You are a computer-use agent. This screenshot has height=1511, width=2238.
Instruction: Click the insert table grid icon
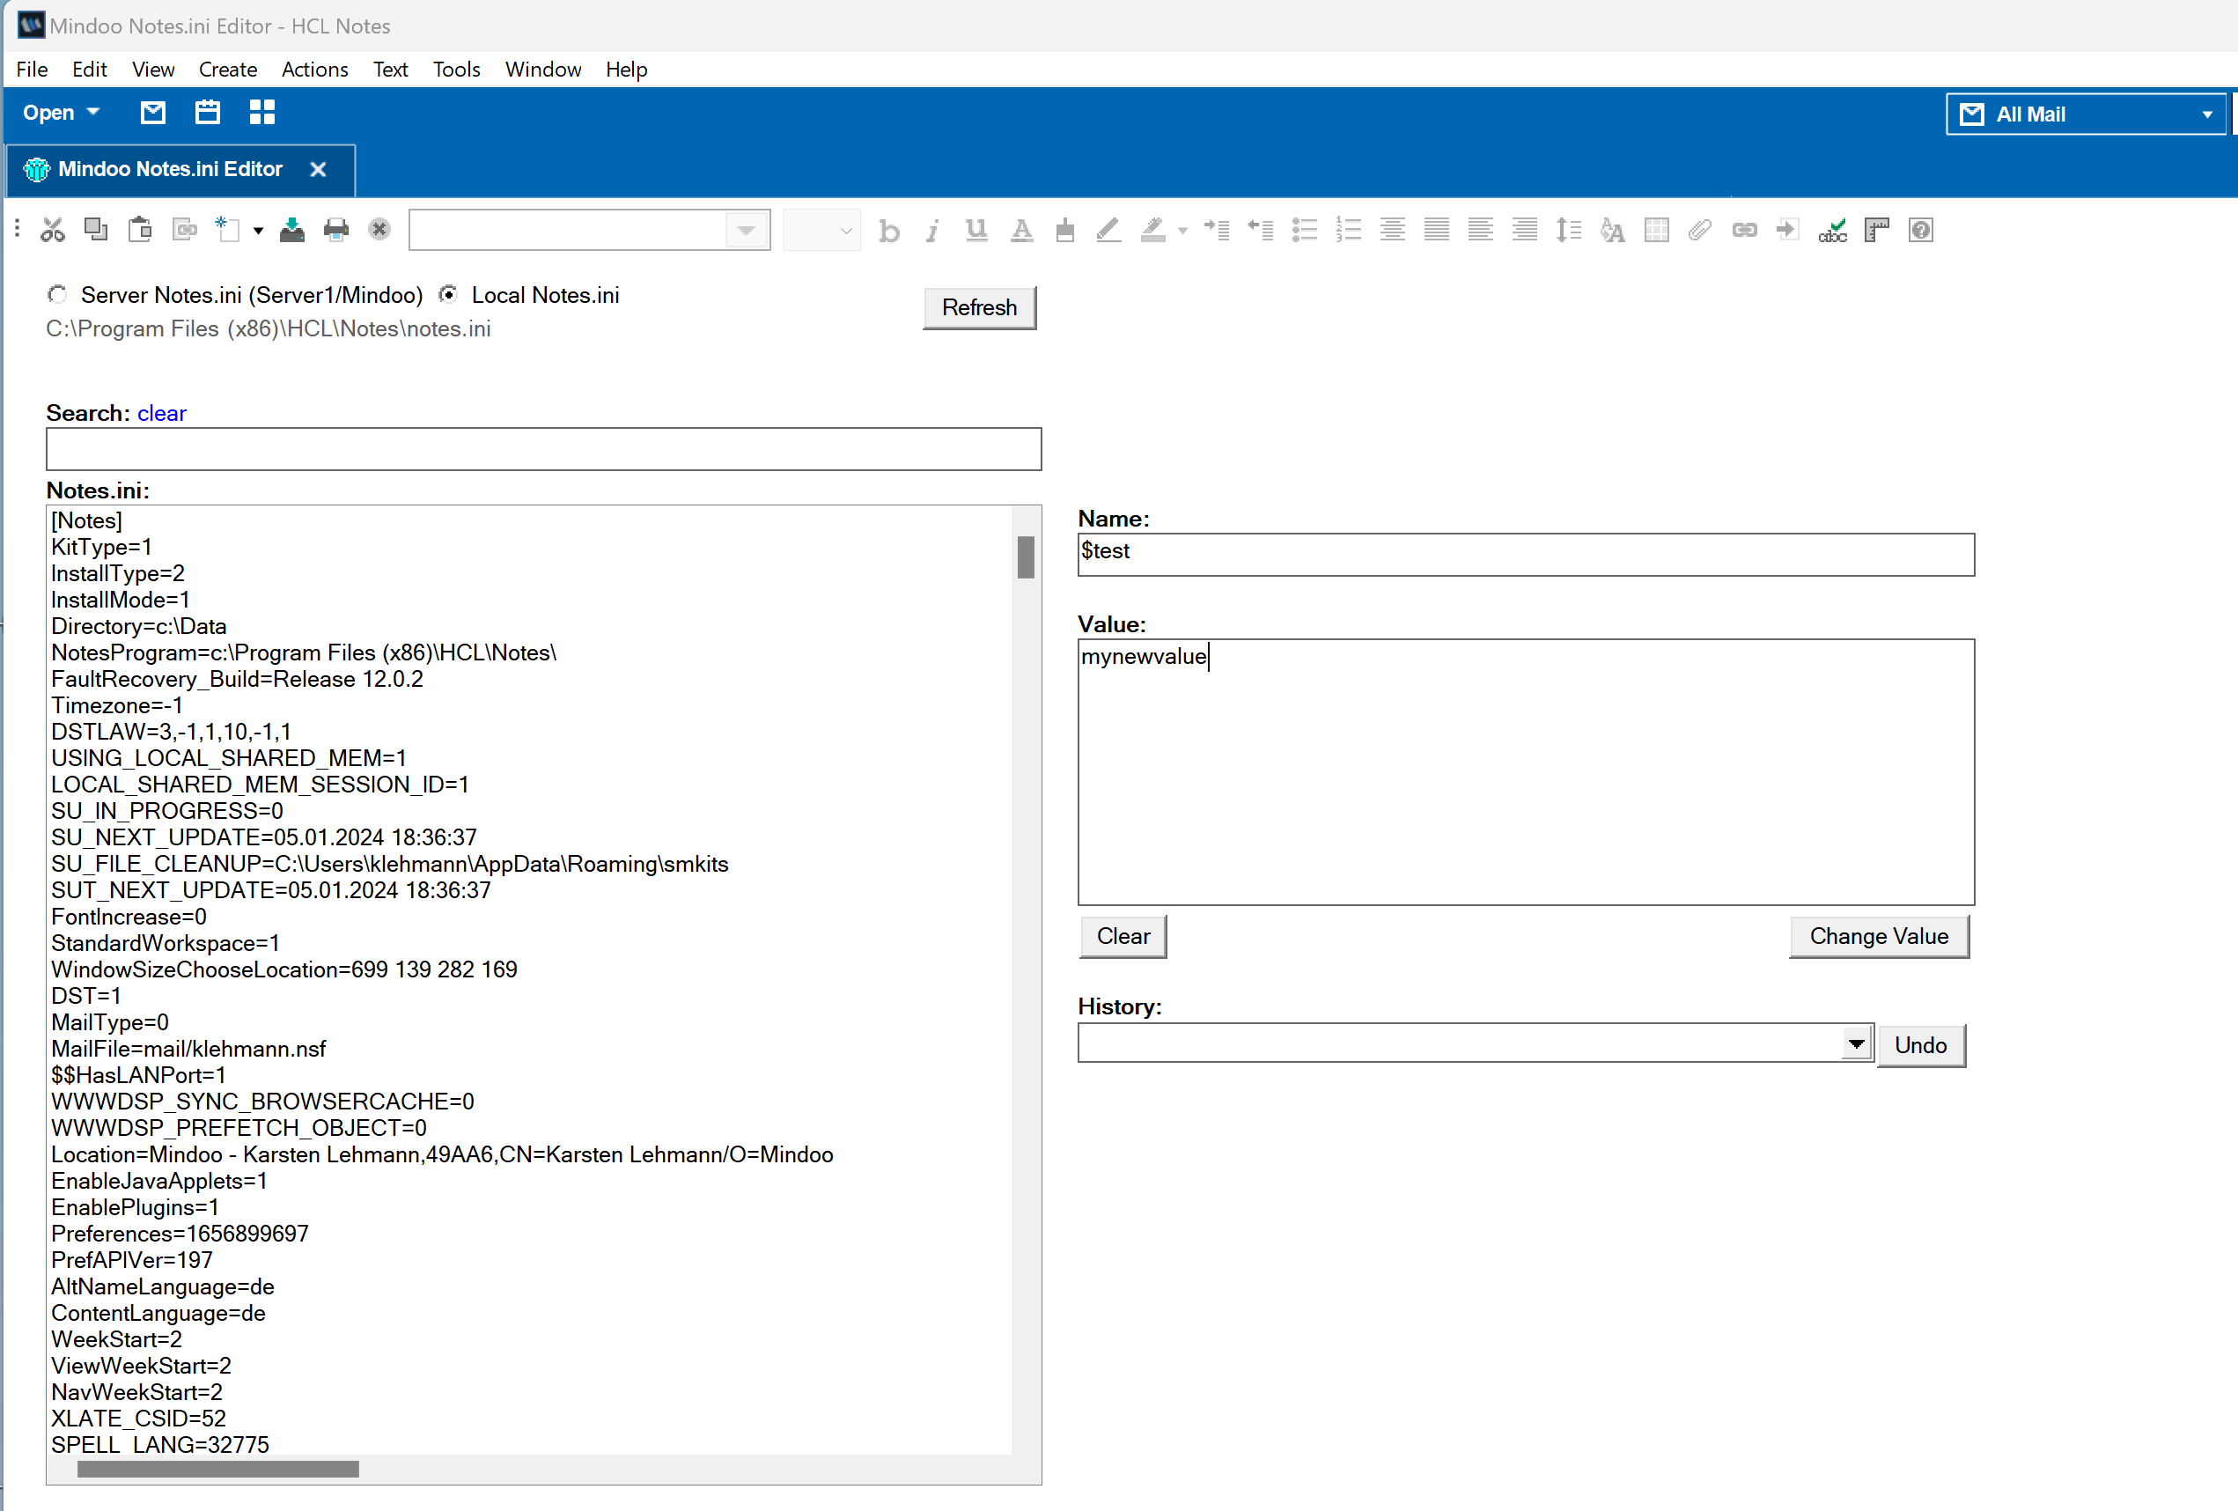pos(1656,230)
